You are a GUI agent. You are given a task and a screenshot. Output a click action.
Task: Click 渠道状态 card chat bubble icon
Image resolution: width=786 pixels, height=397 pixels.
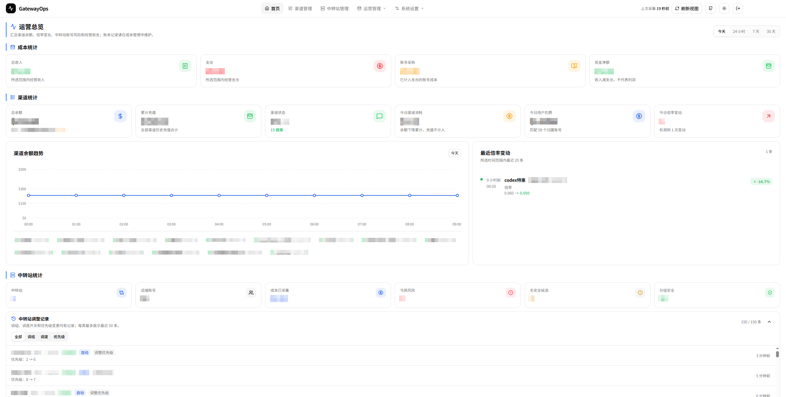[380, 116]
